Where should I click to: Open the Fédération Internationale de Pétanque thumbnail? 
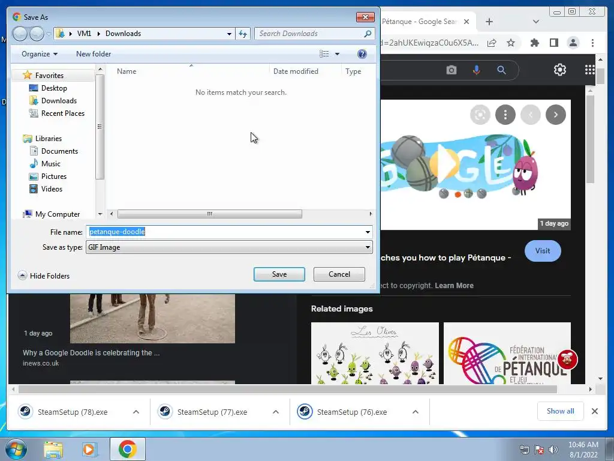click(x=507, y=353)
